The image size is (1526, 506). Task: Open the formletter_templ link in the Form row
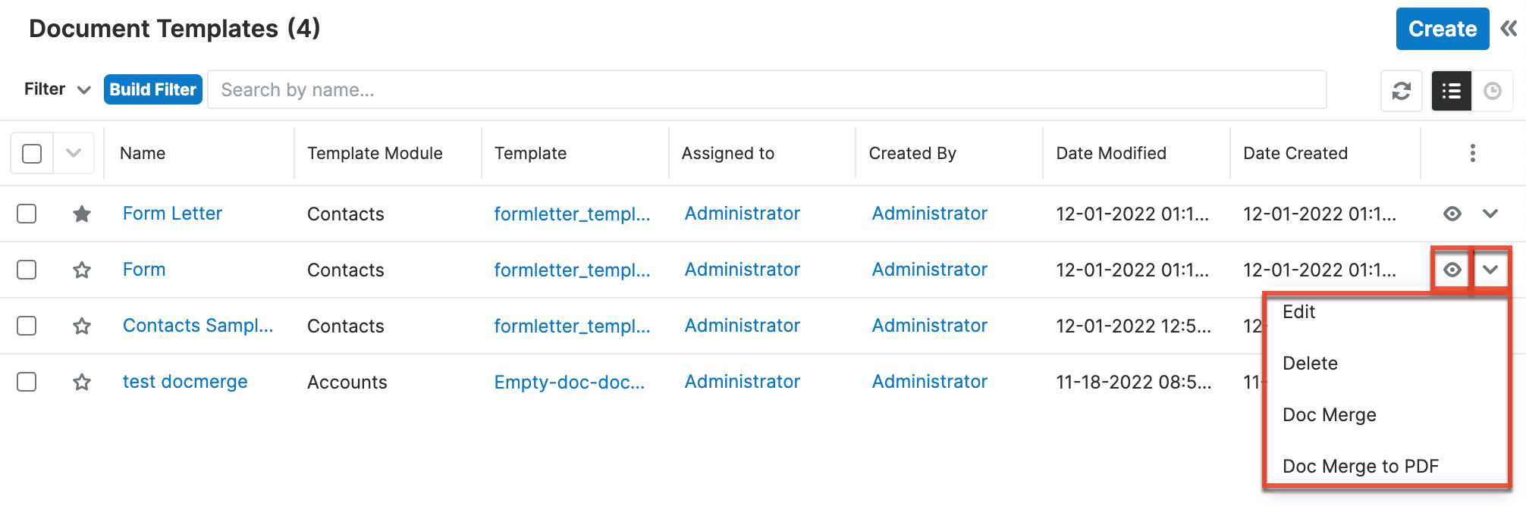(572, 270)
